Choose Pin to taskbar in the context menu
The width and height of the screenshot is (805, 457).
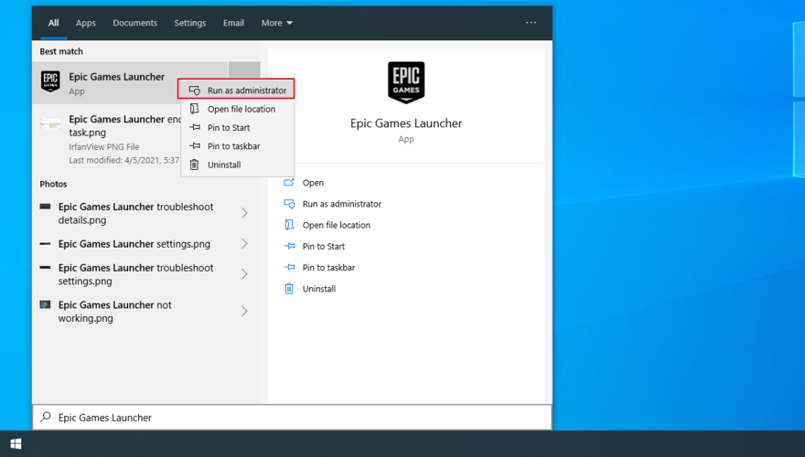[238, 145]
